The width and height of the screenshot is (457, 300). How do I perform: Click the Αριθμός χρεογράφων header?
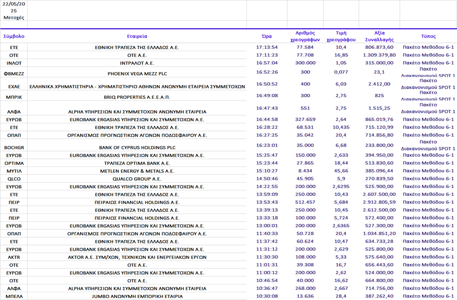click(x=305, y=37)
